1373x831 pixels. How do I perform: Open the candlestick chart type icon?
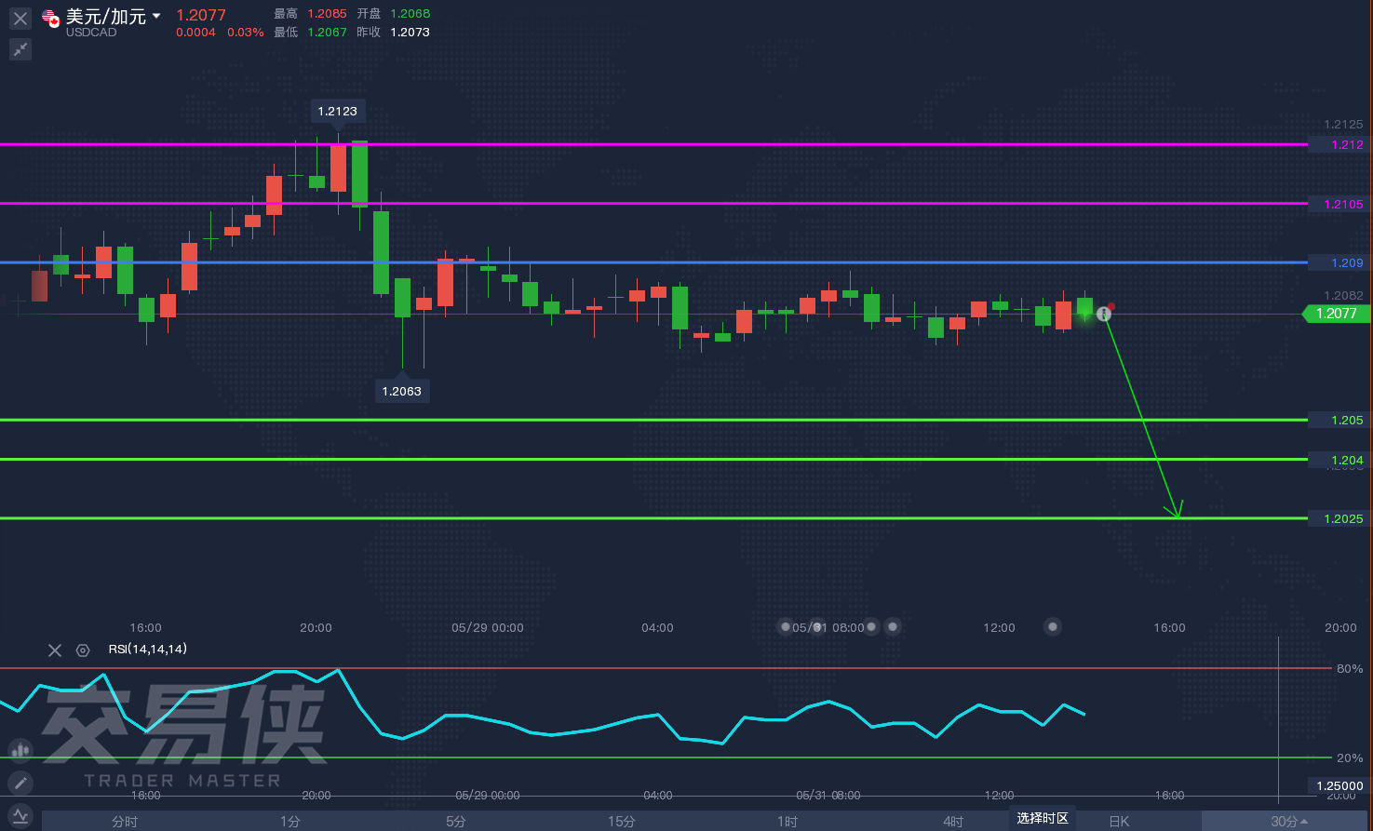(20, 749)
